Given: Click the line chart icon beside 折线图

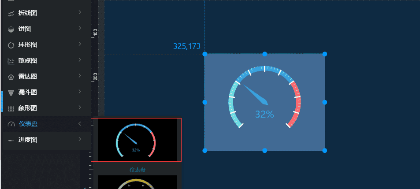Looking at the screenshot, I should pyautogui.click(x=11, y=14).
